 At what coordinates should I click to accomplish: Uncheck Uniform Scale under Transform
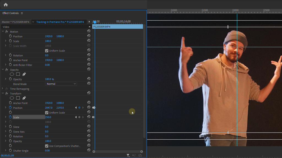click(x=47, y=112)
